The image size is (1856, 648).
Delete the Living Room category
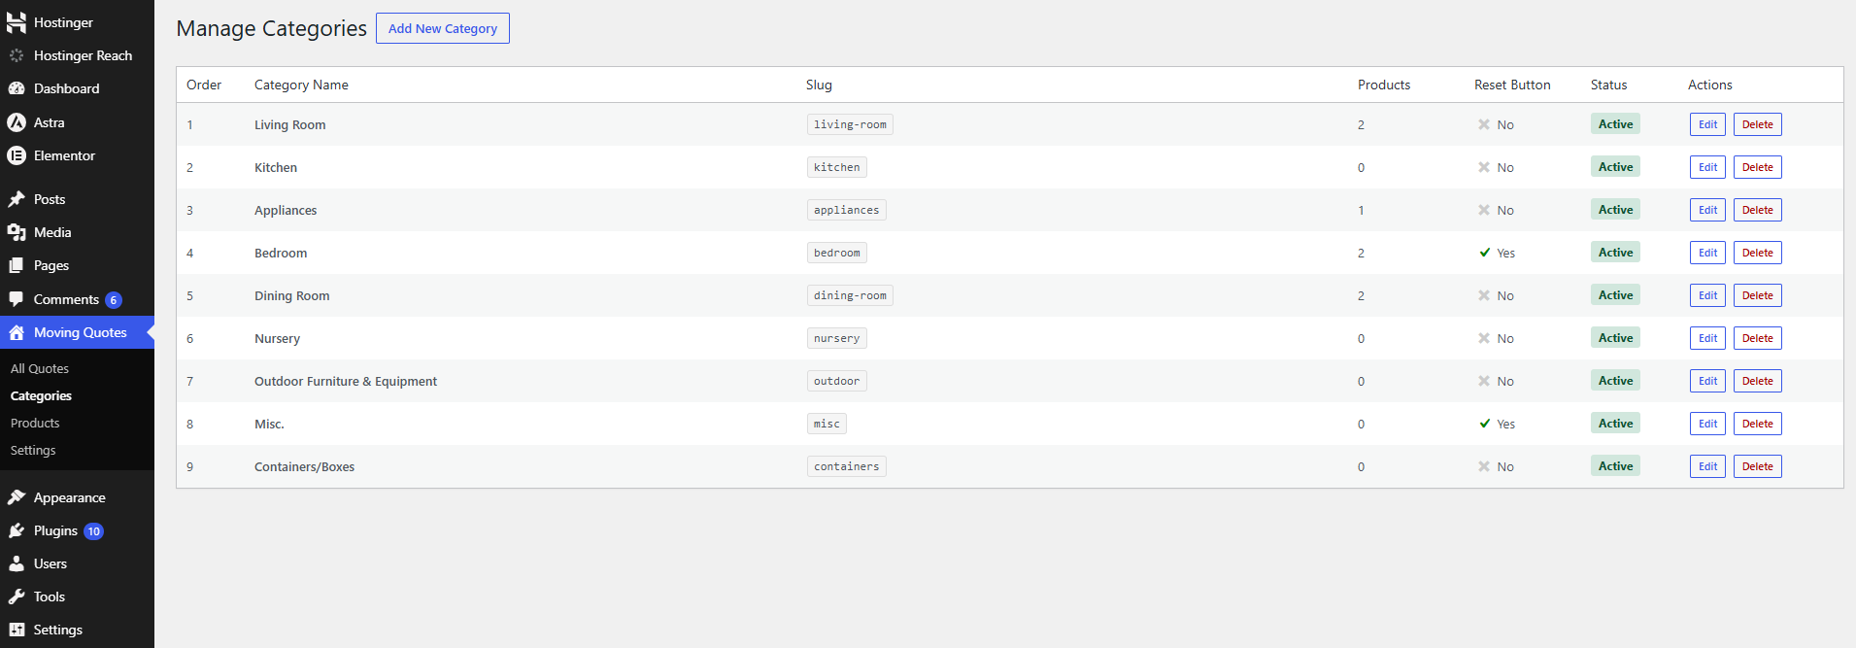(1757, 124)
